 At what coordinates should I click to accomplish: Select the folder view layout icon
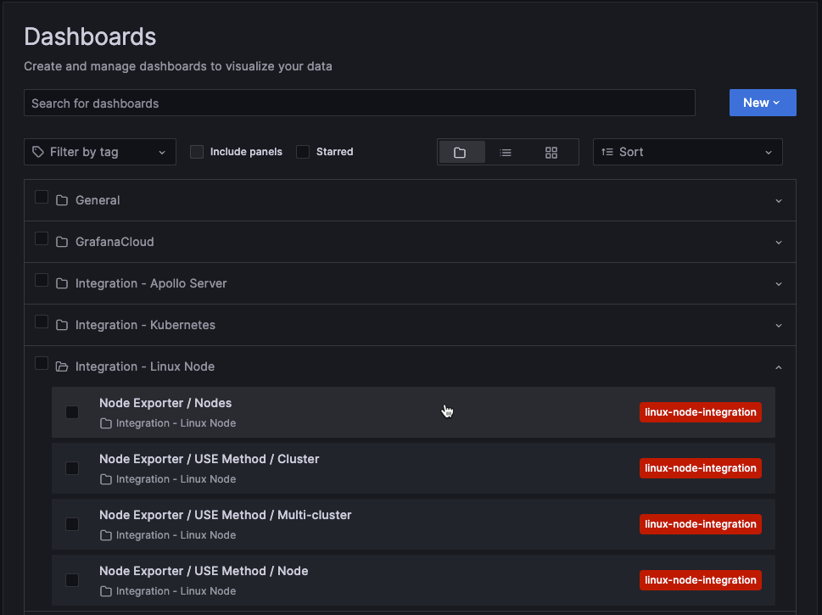pos(461,152)
